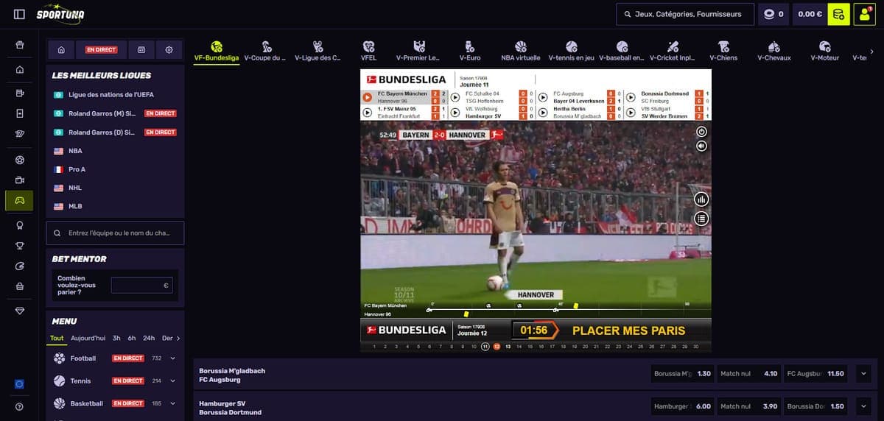
Task: Bet on Match nul at 3.90
Action: pyautogui.click(x=748, y=406)
